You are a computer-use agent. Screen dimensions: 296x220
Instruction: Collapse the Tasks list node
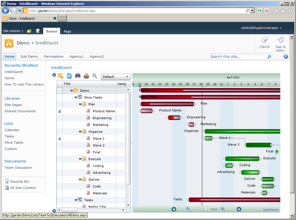click(76, 200)
